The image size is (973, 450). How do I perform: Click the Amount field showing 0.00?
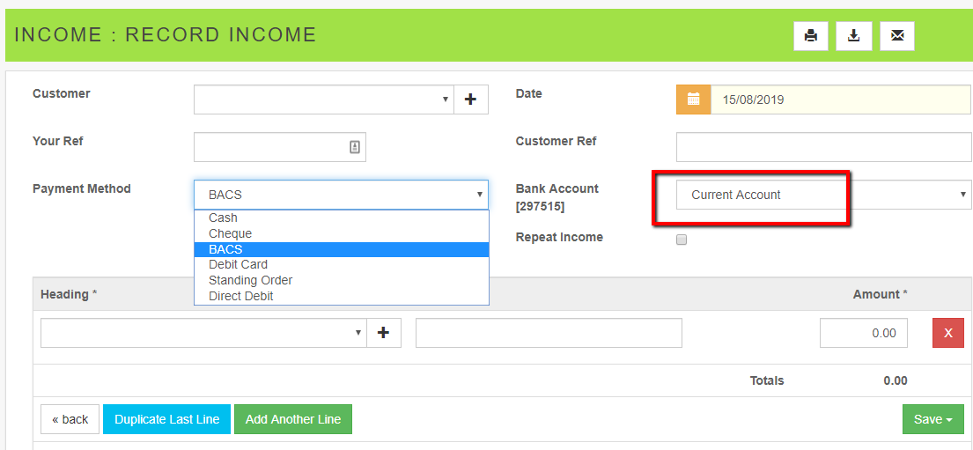pos(864,333)
